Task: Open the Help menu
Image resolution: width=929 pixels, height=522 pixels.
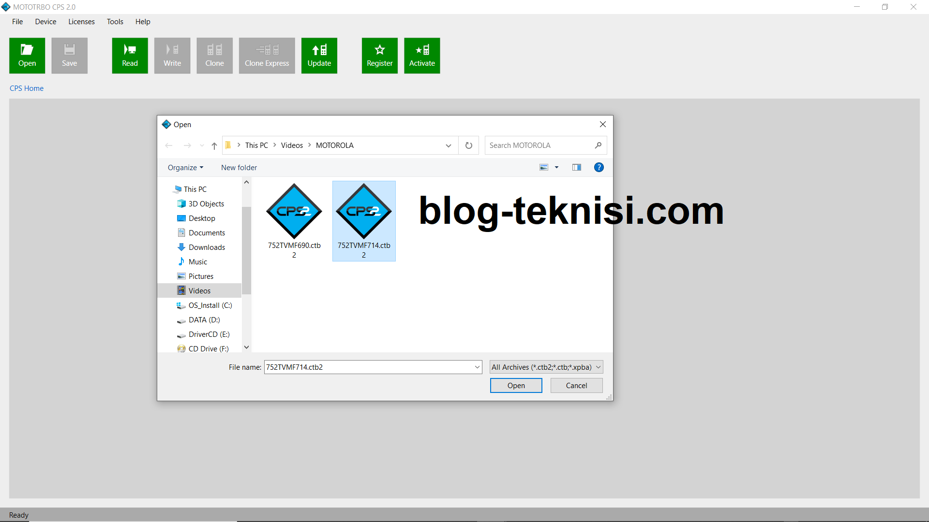Action: coord(143,21)
